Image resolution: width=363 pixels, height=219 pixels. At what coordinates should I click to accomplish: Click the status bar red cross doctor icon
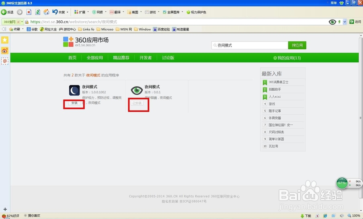317,216
